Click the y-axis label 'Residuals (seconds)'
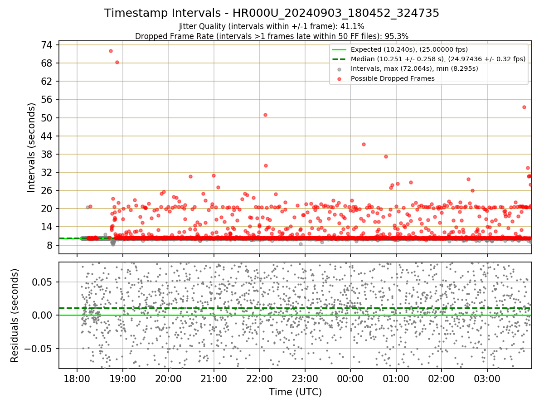This screenshot has height=408, width=544. point(15,316)
